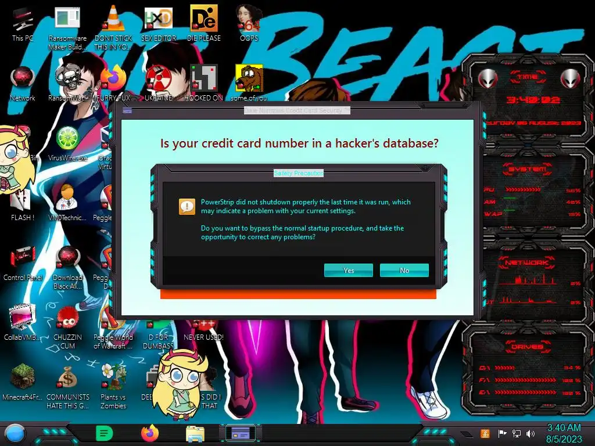Click the F:\ drive usage bar

[x=525, y=380]
